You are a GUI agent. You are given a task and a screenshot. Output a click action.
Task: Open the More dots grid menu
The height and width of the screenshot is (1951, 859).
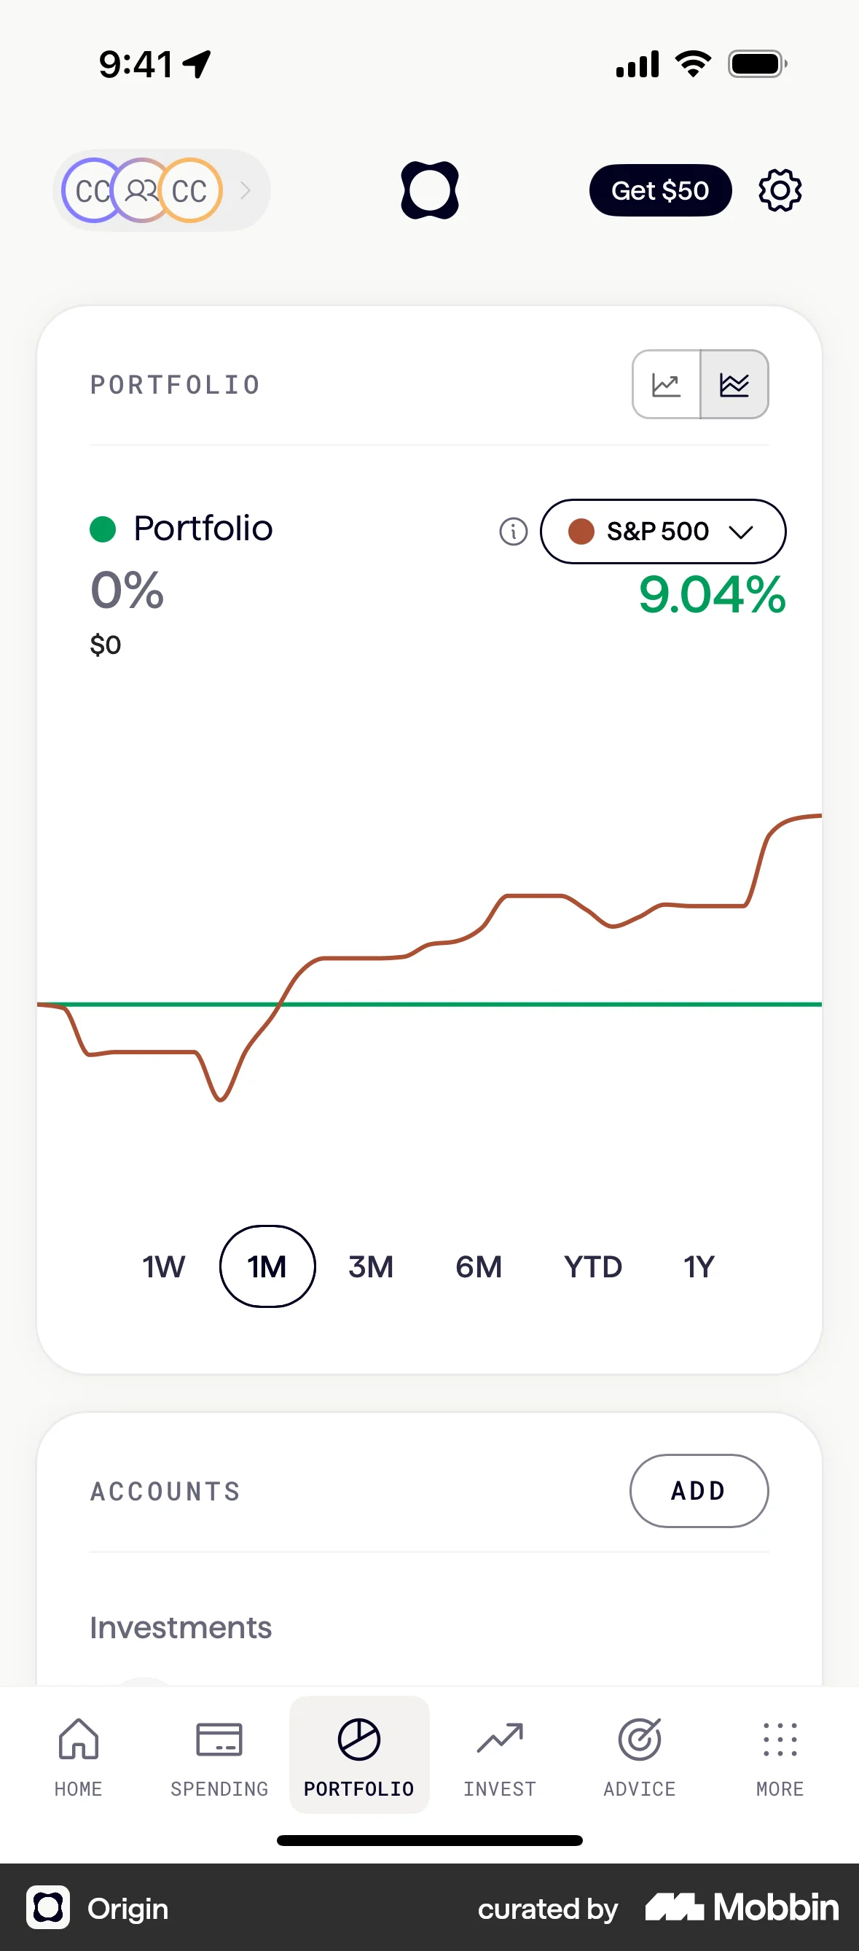click(x=780, y=1754)
